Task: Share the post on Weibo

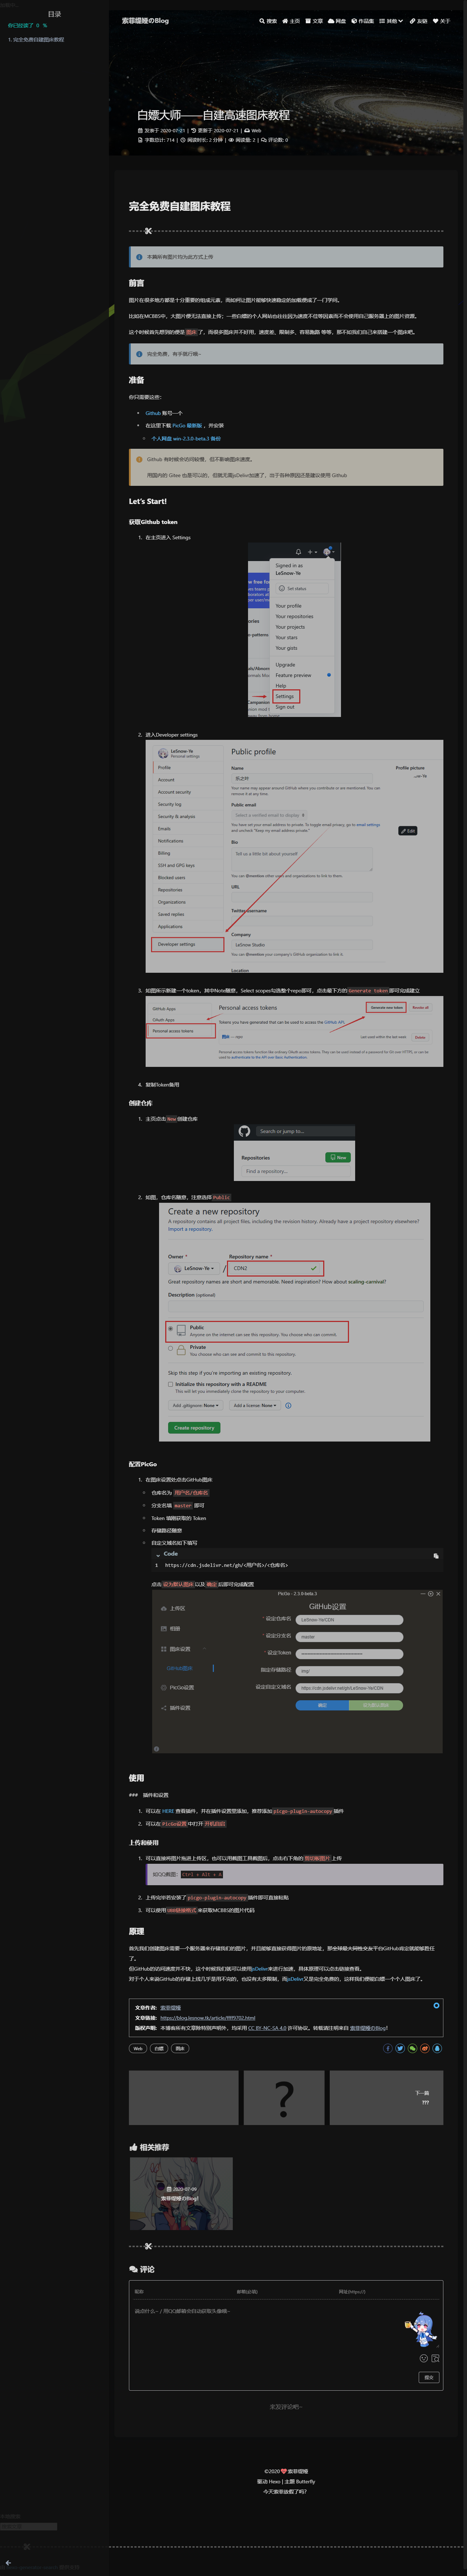Action: (424, 2048)
